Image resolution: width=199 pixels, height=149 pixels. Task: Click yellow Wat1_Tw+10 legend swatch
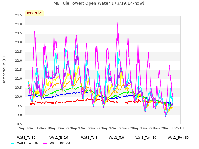[x=131, y=138]
